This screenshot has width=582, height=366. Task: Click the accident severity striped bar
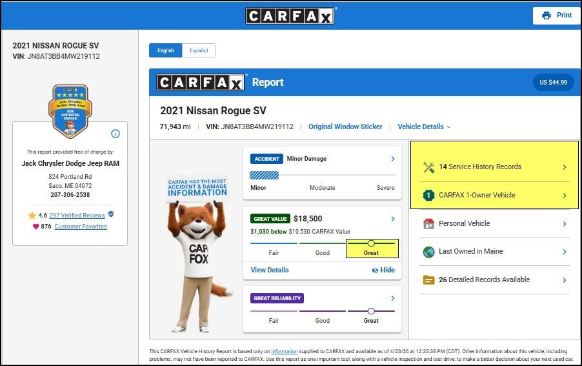click(x=264, y=175)
